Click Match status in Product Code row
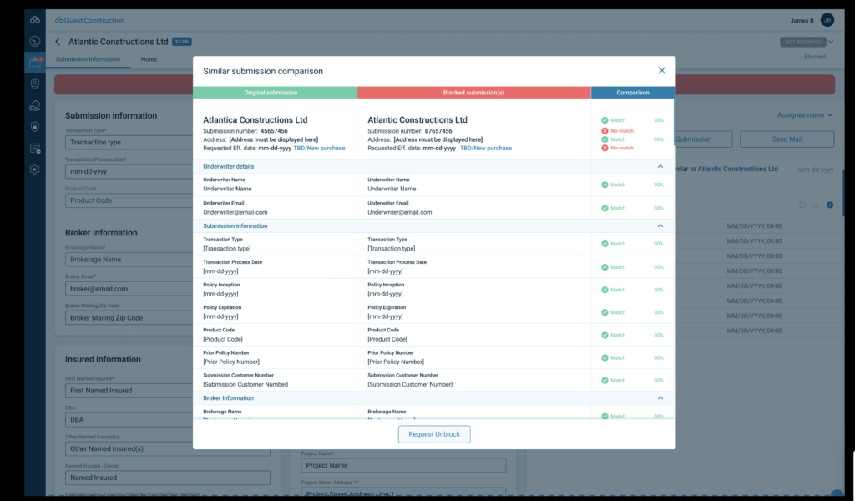This screenshot has height=501, width=855. [614, 336]
